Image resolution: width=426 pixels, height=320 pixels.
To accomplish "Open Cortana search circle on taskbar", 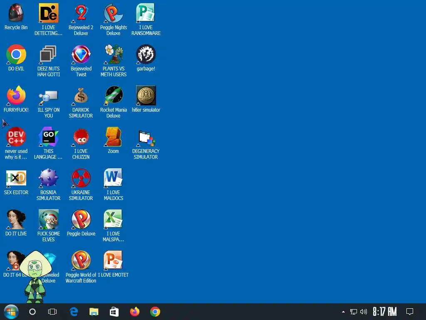I will click(32, 312).
